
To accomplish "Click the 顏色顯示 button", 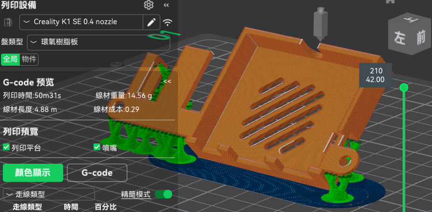I will 33,173.
